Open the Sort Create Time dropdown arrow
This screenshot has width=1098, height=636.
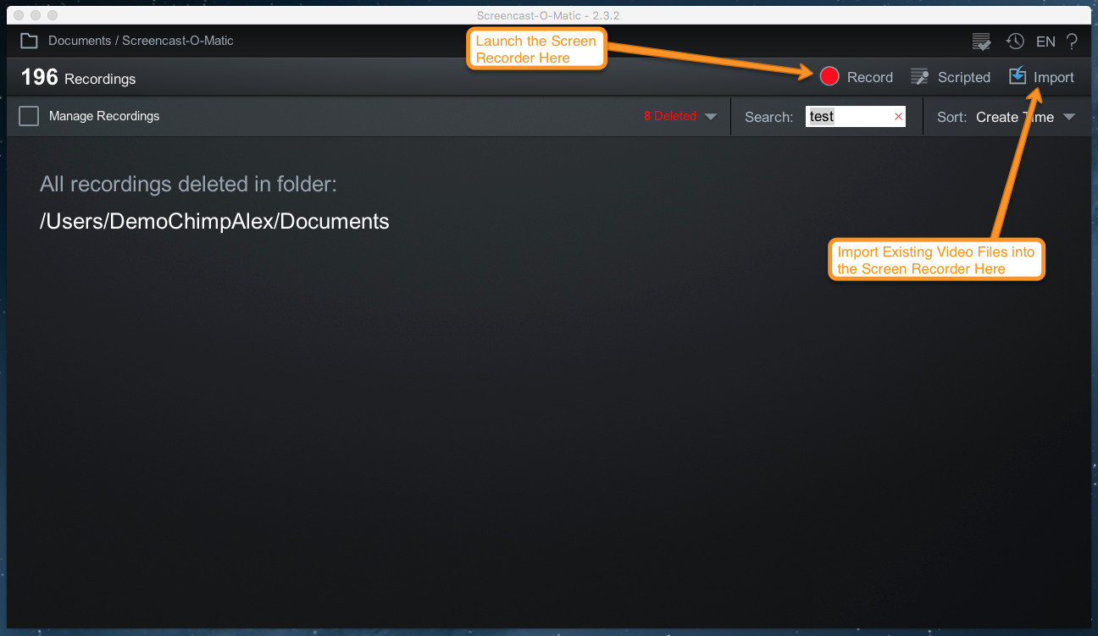(x=1069, y=117)
